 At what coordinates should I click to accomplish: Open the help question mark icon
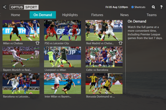[x=161, y=7]
